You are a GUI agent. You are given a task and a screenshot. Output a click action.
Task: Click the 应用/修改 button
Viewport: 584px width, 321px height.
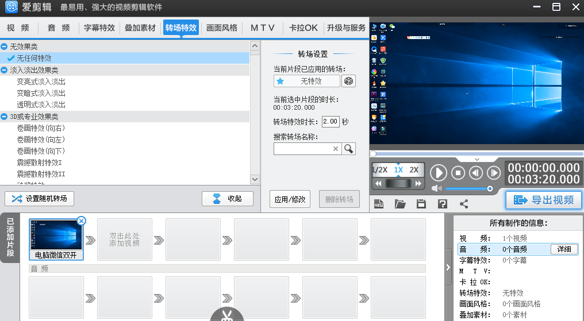[x=290, y=199]
